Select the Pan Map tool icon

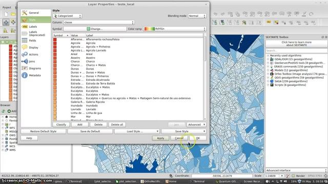[6, 22]
